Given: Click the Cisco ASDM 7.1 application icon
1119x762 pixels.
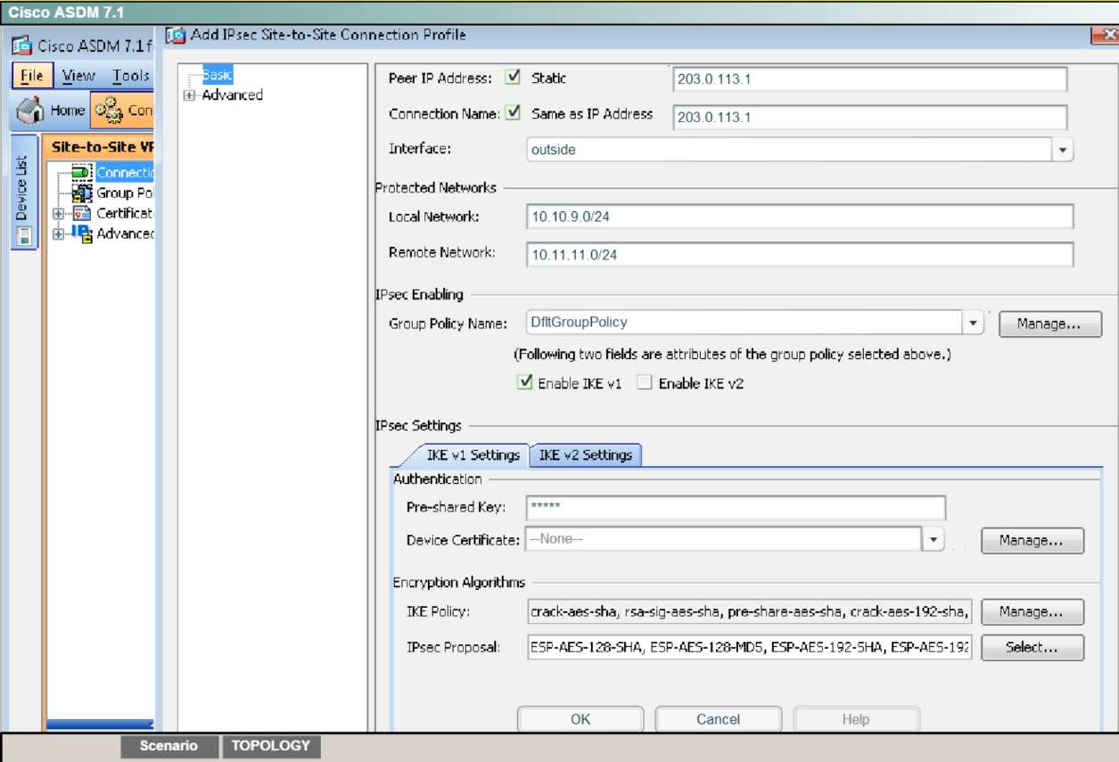Looking at the screenshot, I should click(23, 45).
